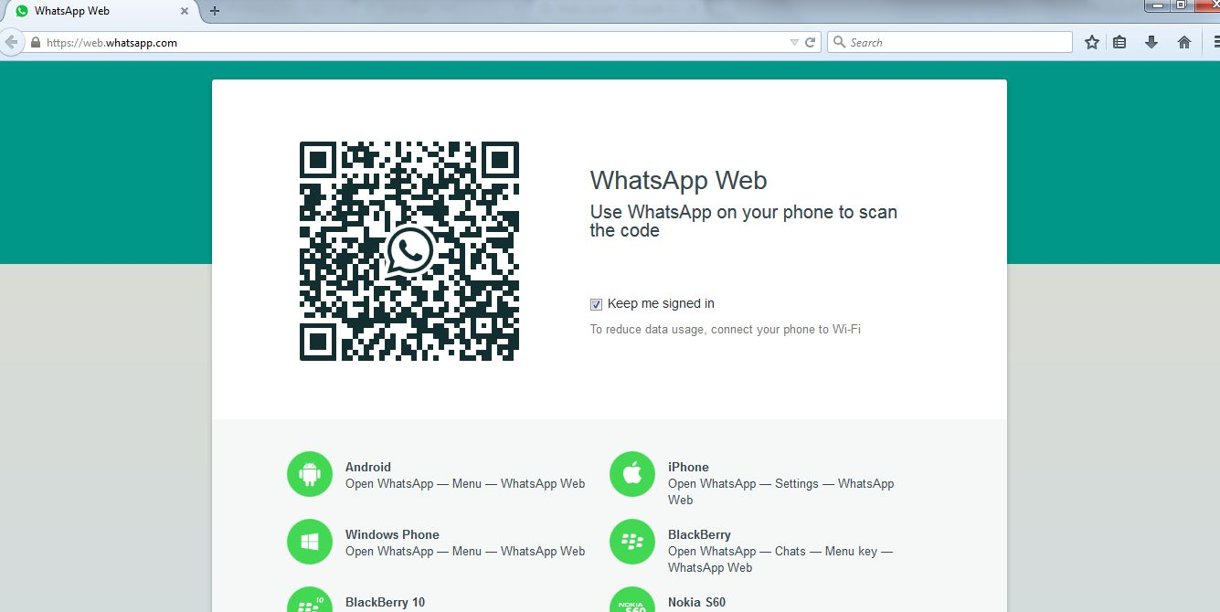Click the browser Back arrow button
The width and height of the screenshot is (1220, 612).
coord(10,42)
